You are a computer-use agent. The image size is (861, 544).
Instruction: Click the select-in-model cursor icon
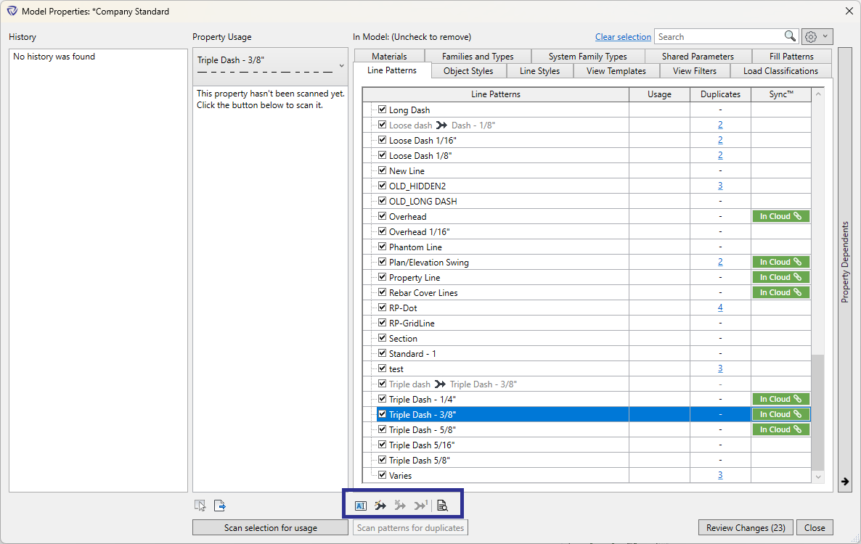coord(200,506)
